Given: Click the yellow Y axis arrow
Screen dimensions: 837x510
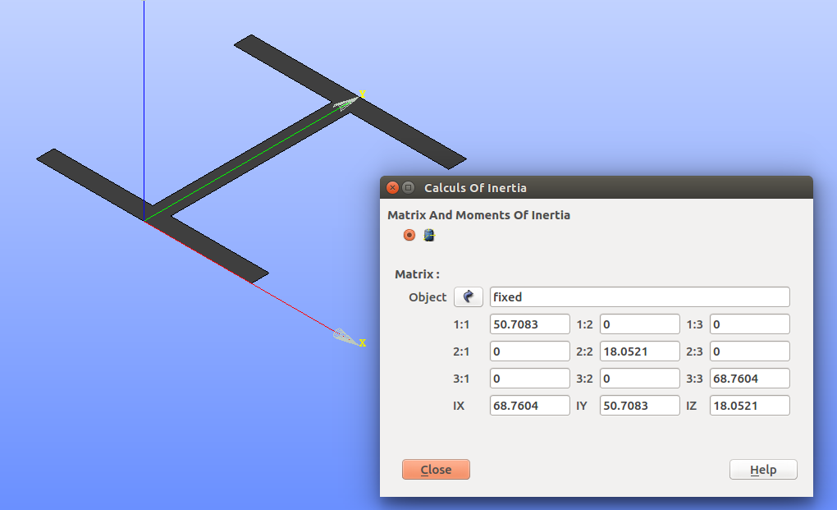Looking at the screenshot, I should [x=345, y=104].
